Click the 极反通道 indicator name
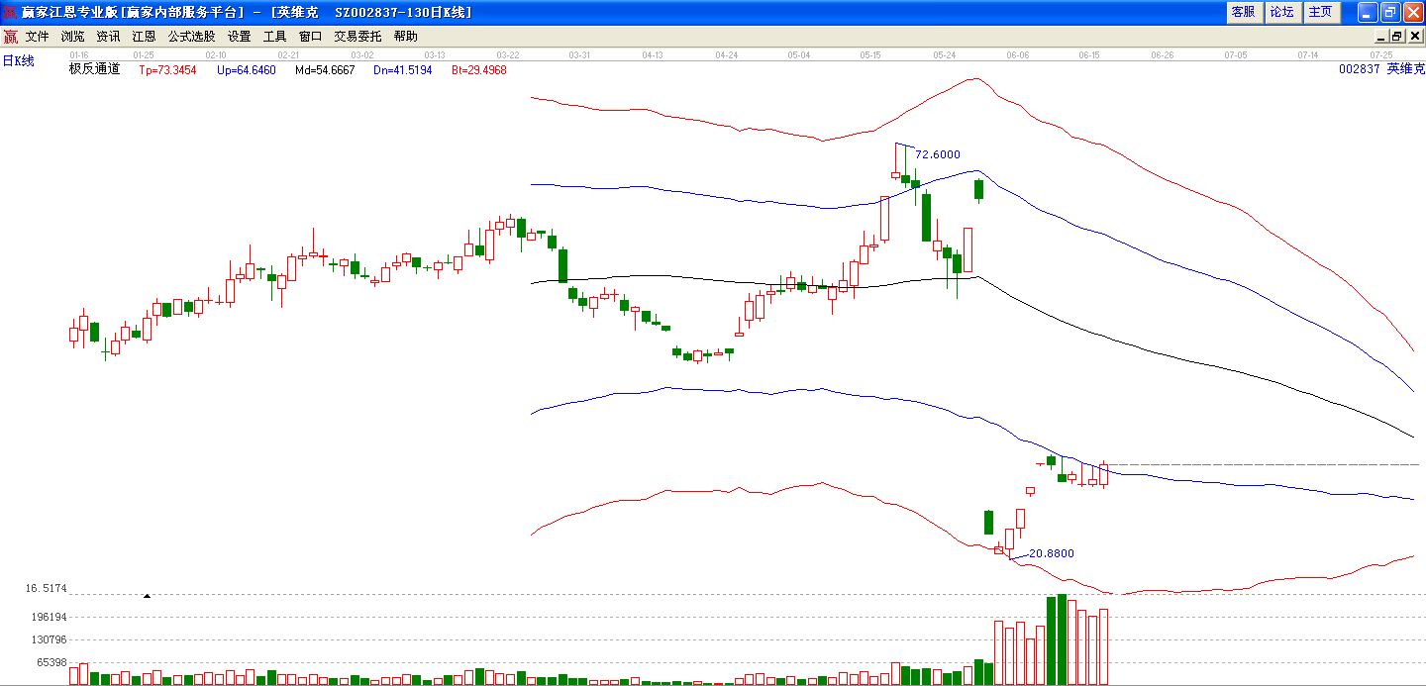This screenshot has width=1426, height=686. (94, 69)
